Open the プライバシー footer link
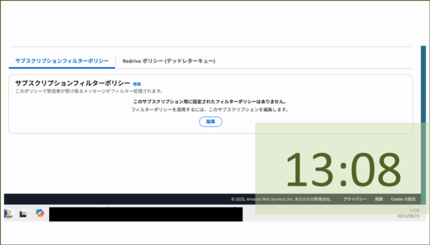The height and width of the screenshot is (245, 430). click(355, 199)
